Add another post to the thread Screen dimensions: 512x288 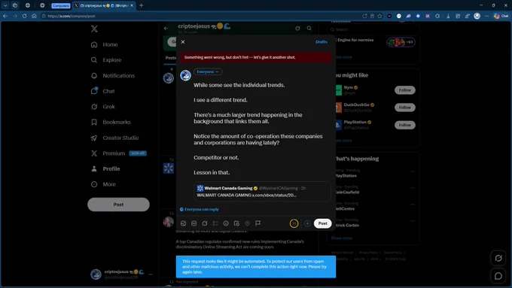coord(307,223)
